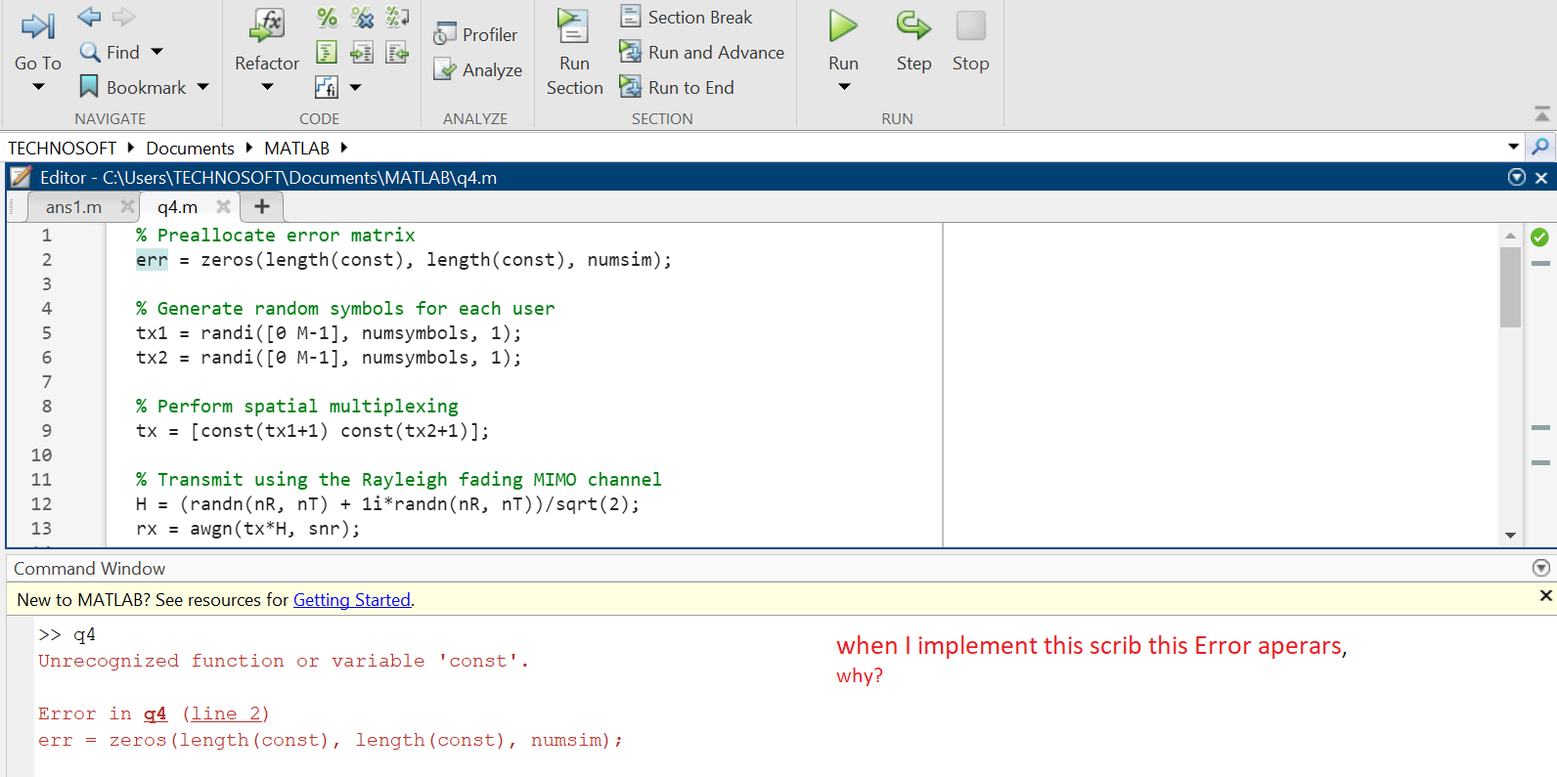The image size is (1557, 777).
Task: Open the Refactor dropdown arrow
Action: (x=267, y=87)
